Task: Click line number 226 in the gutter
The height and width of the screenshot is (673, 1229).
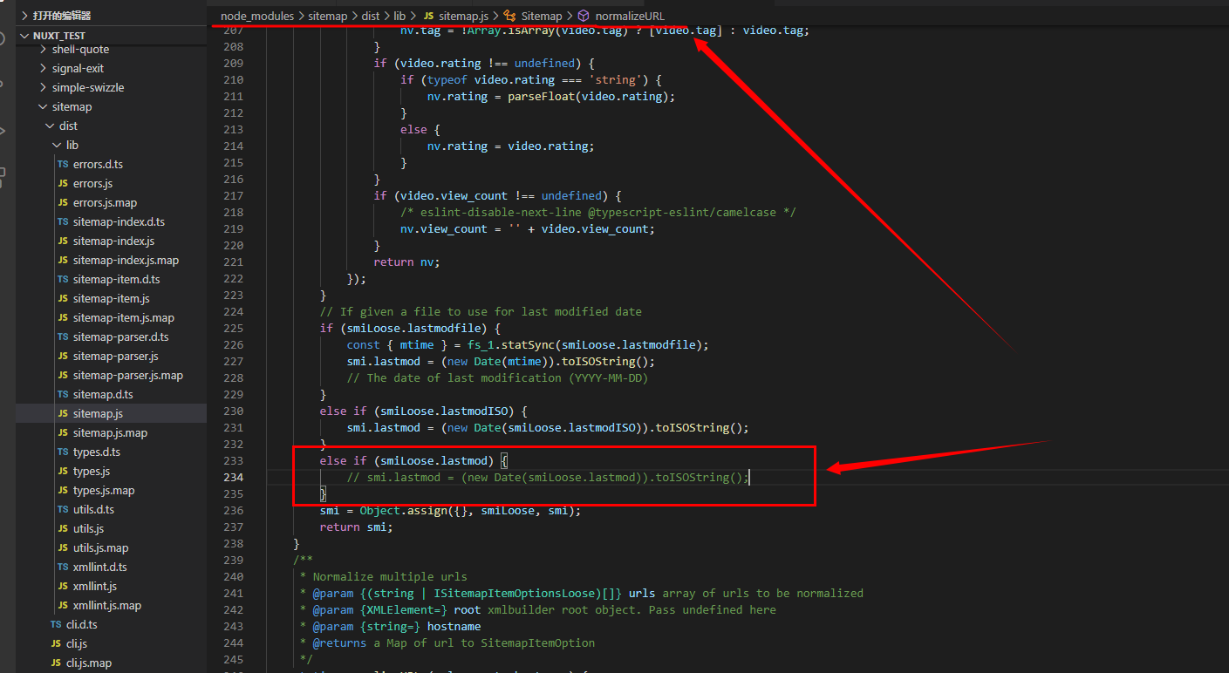Action: [234, 345]
